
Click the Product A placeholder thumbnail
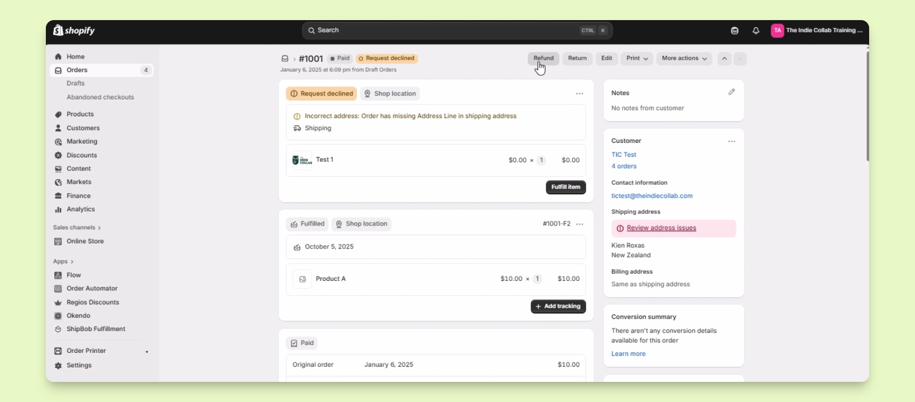click(x=302, y=279)
